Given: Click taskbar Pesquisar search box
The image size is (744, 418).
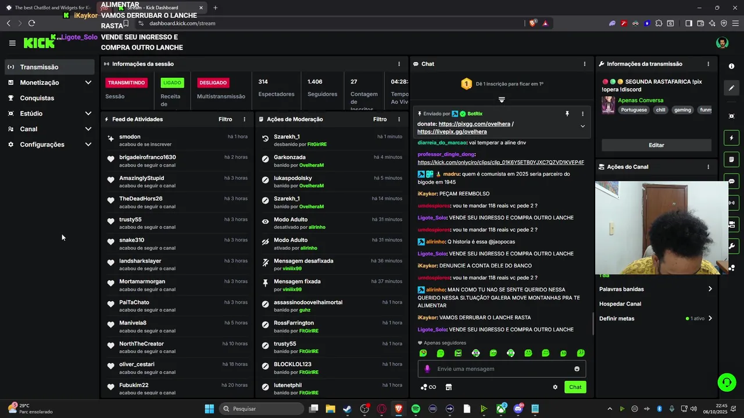Looking at the screenshot, I should click(262, 409).
